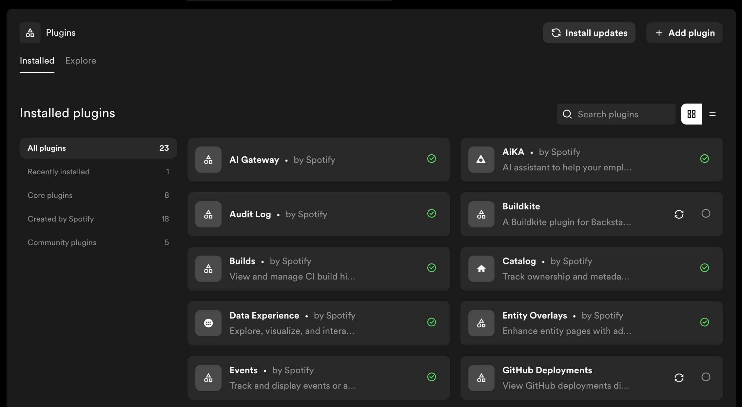Click the Add plugin button

pyautogui.click(x=684, y=33)
